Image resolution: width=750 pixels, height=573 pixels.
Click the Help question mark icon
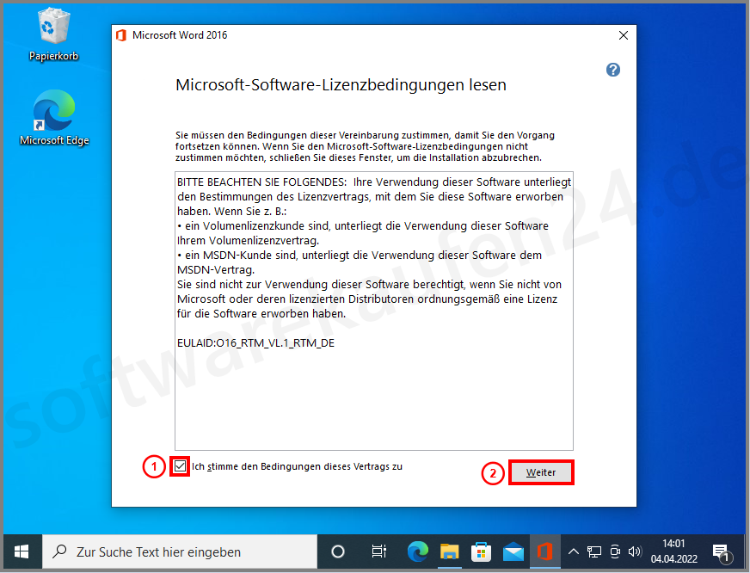612,70
